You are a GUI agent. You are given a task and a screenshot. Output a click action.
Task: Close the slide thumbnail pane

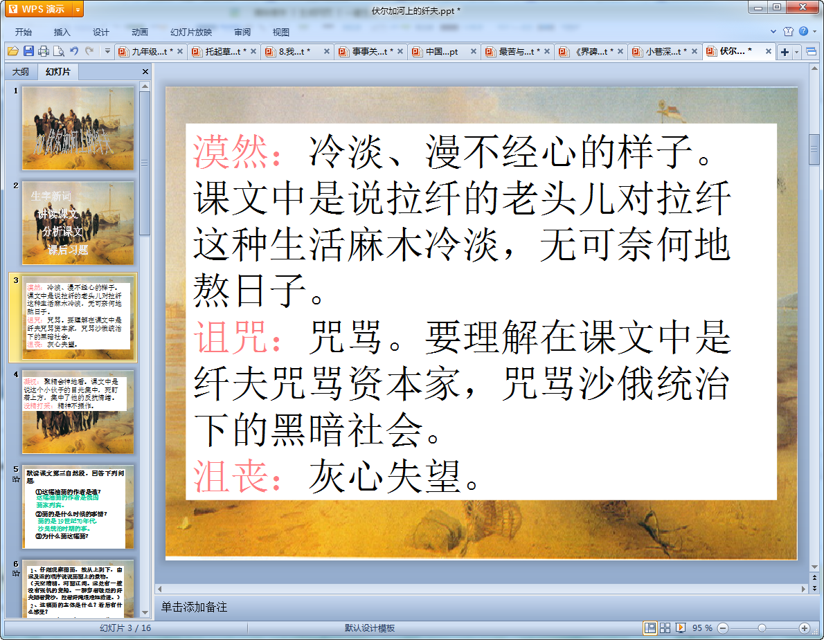coord(145,71)
